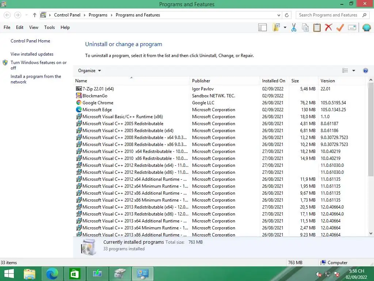The image size is (374, 281).
Task: Click the folder options toolbar icon
Action: (x=276, y=27)
